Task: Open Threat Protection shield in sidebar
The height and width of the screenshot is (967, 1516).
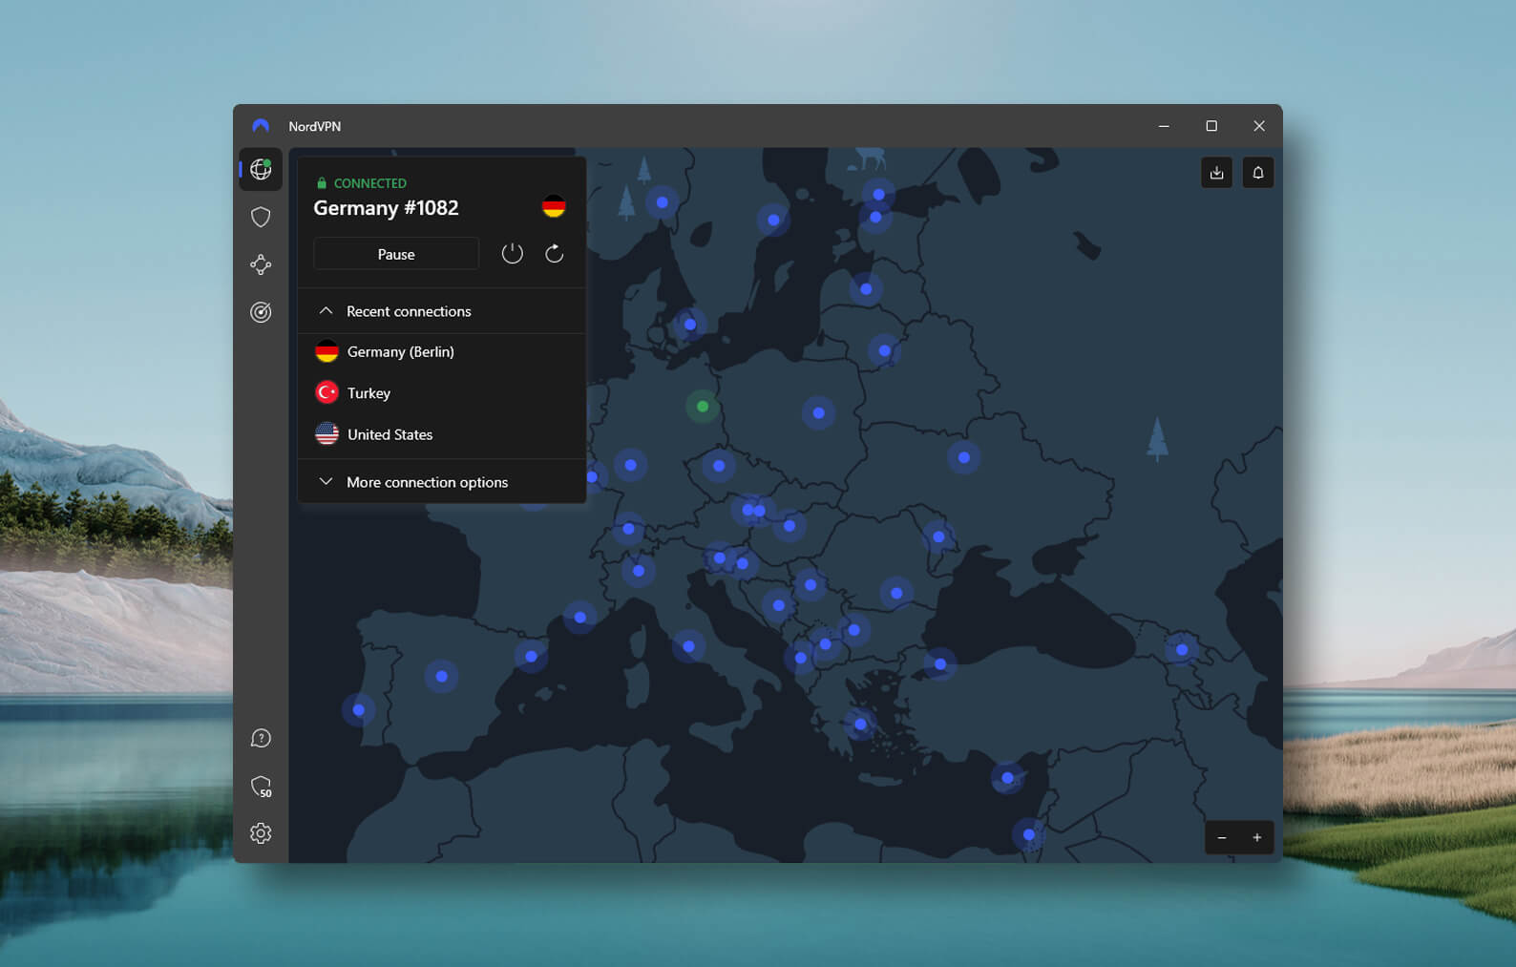Action: click(261, 218)
